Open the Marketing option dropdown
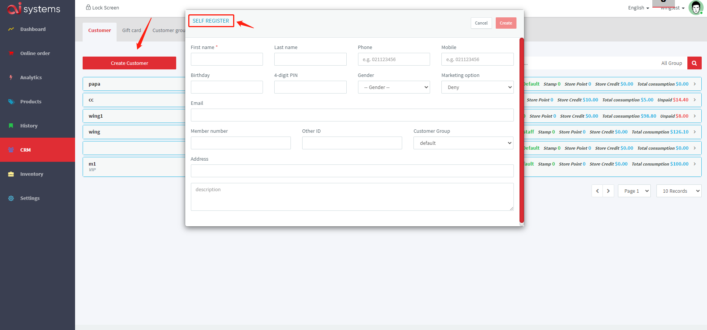Screen dimensions: 707x330 (x=477, y=87)
